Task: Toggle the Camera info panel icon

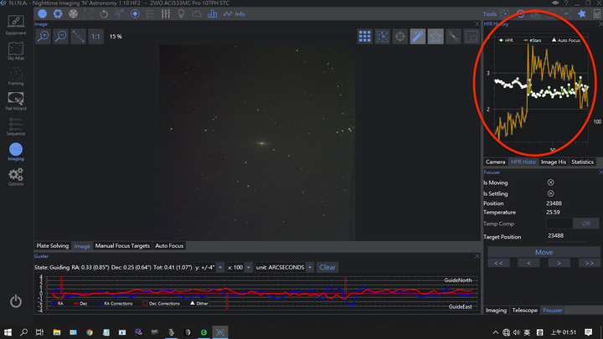Action: click(x=43, y=14)
